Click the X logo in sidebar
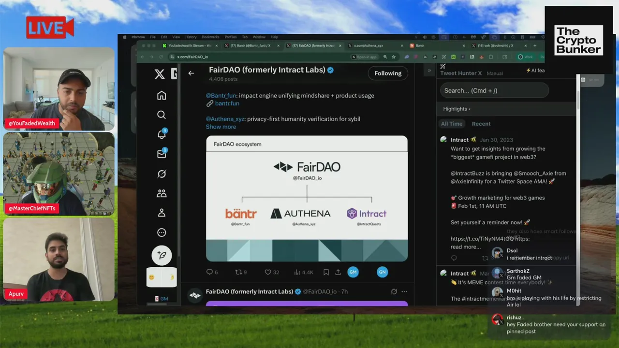The image size is (619, 348). coord(159,73)
